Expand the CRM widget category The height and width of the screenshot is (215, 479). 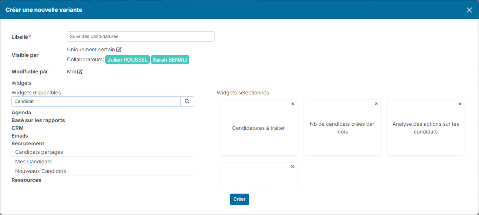[x=17, y=128]
